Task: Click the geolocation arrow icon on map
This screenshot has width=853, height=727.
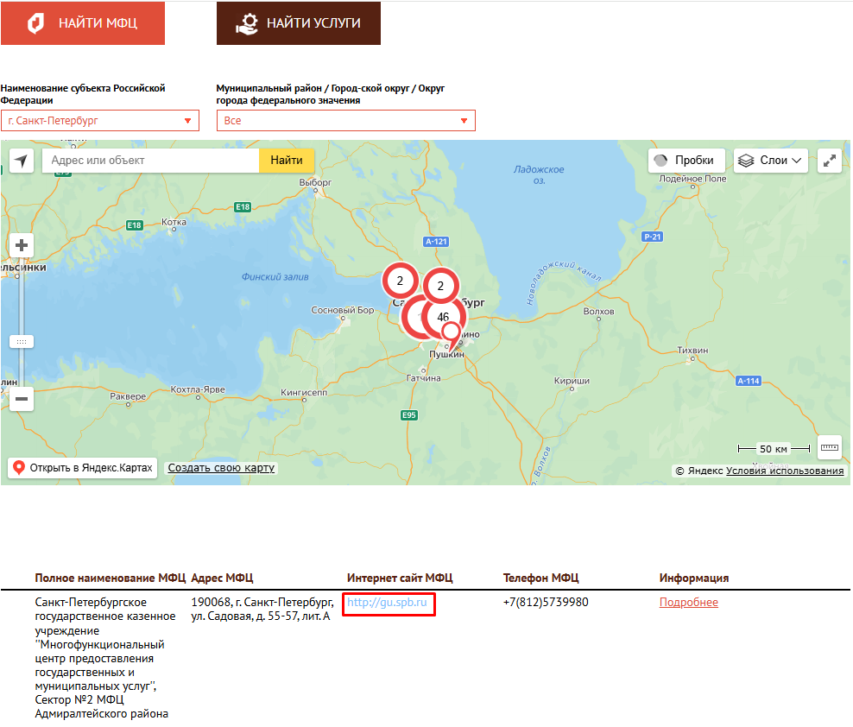Action: point(22,161)
